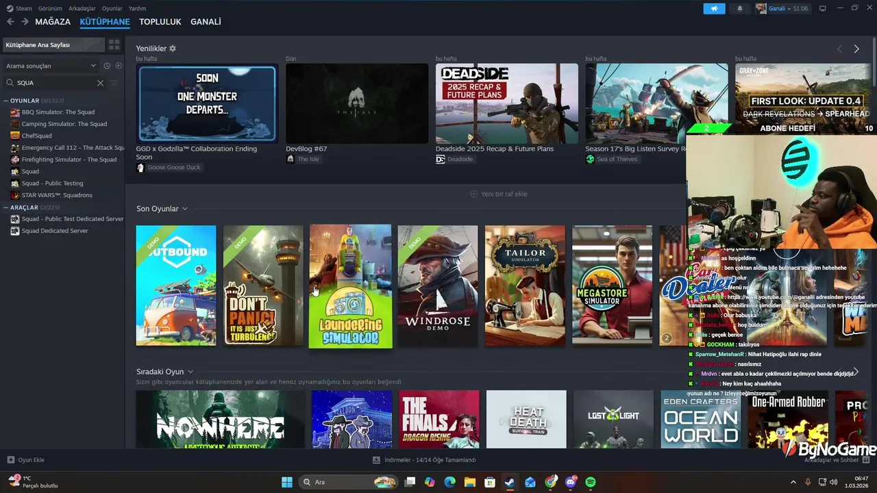Show previous news items arrow
The width and height of the screenshot is (877, 493).
839,49
